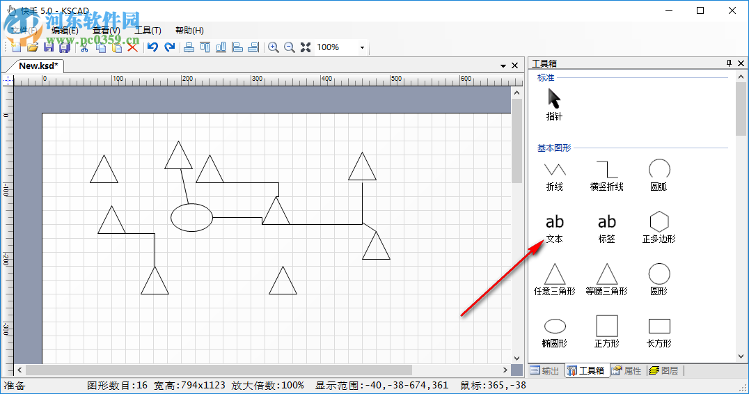Image resolution: width=749 pixels, height=394 pixels.
Task: Align shapes to left edge
Action: (237, 47)
